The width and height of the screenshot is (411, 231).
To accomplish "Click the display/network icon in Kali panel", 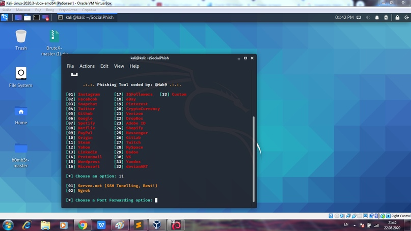I will point(359,17).
